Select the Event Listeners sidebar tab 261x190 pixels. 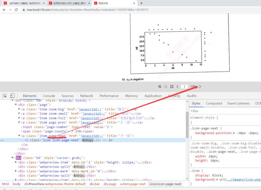(x=239, y=104)
